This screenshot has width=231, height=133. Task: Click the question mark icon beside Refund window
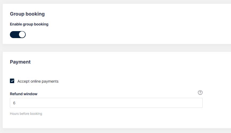tap(200, 93)
